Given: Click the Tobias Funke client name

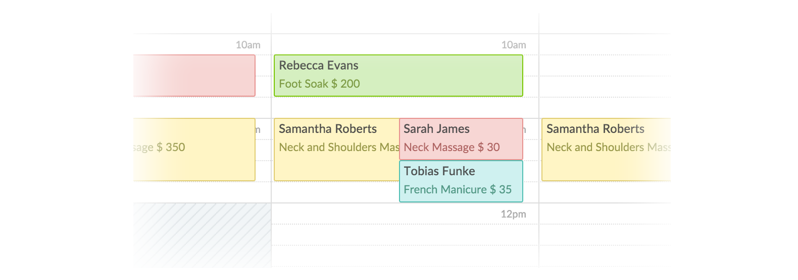Looking at the screenshot, I should pyautogui.click(x=439, y=171).
